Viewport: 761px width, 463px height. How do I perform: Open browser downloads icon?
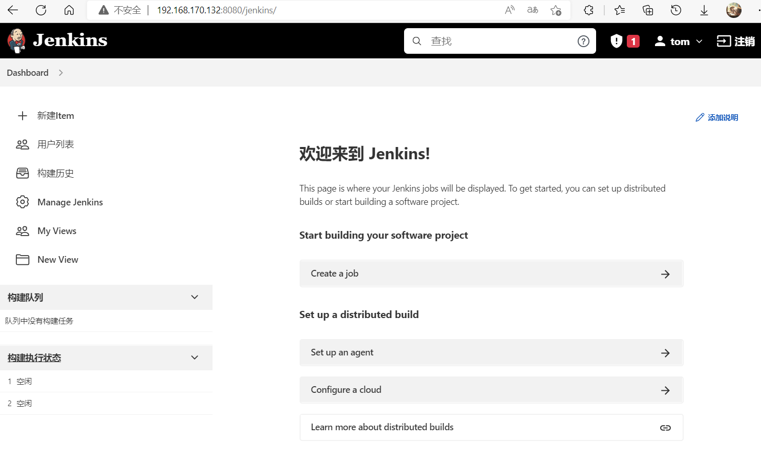704,10
